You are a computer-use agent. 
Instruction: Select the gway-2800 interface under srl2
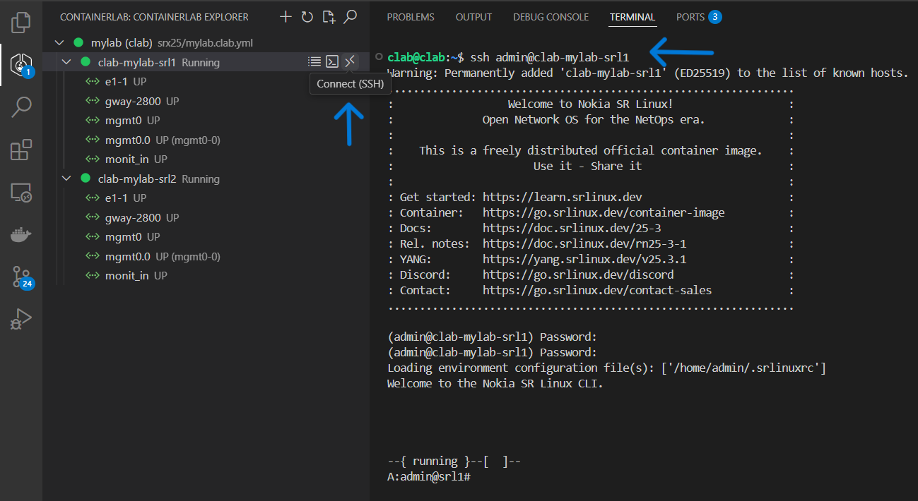pyautogui.click(x=132, y=217)
